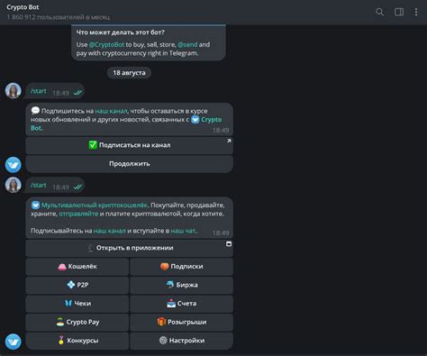Launch the Crypto Pay button
The width and height of the screenshot is (427, 356).
[77, 322]
